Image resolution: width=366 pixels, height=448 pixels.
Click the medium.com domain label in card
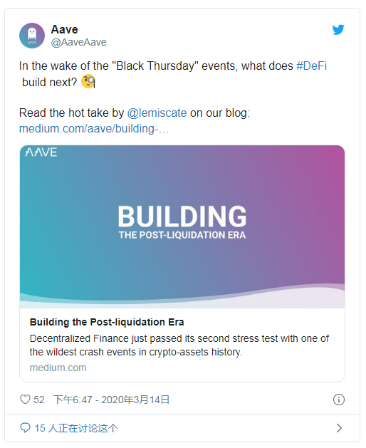(58, 368)
